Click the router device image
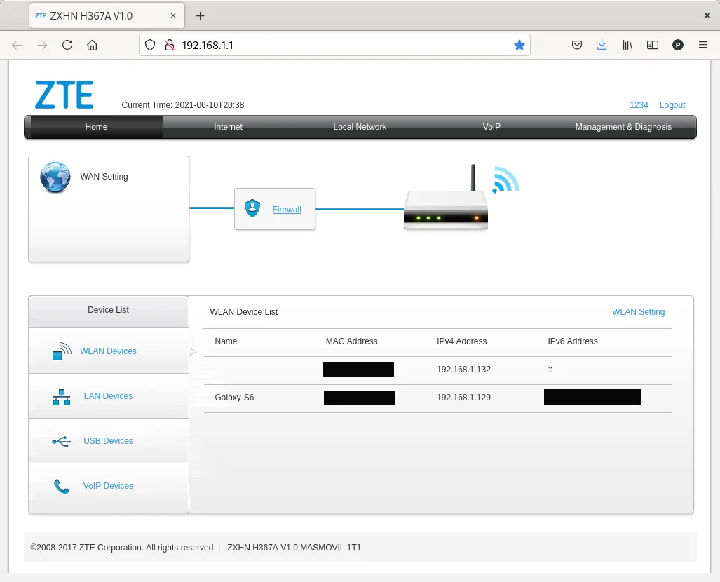The width and height of the screenshot is (720, 582). [x=445, y=209]
